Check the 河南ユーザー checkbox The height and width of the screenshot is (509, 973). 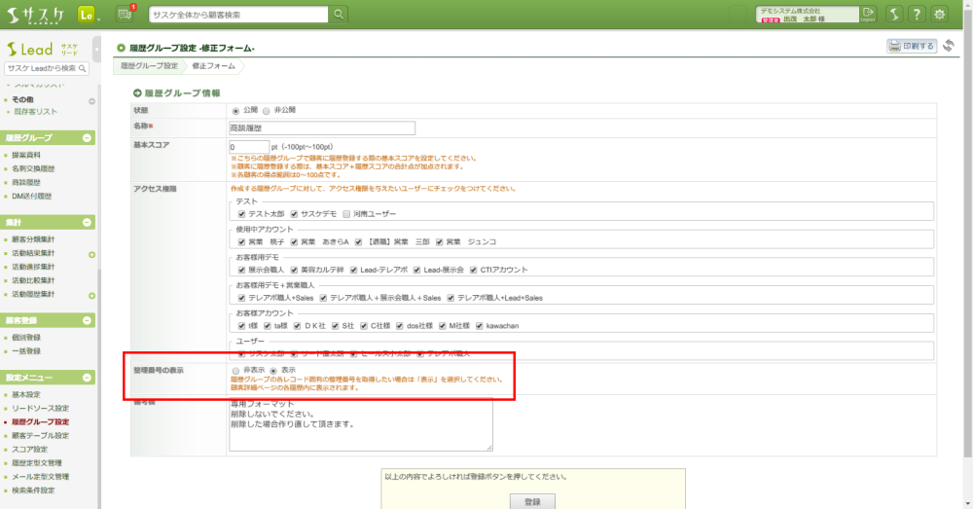tap(346, 213)
